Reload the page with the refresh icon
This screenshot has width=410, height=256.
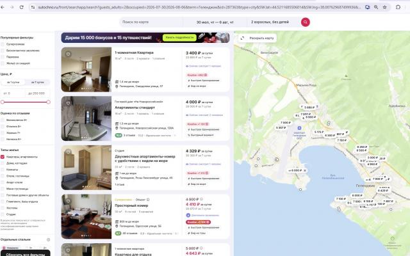point(22,7)
